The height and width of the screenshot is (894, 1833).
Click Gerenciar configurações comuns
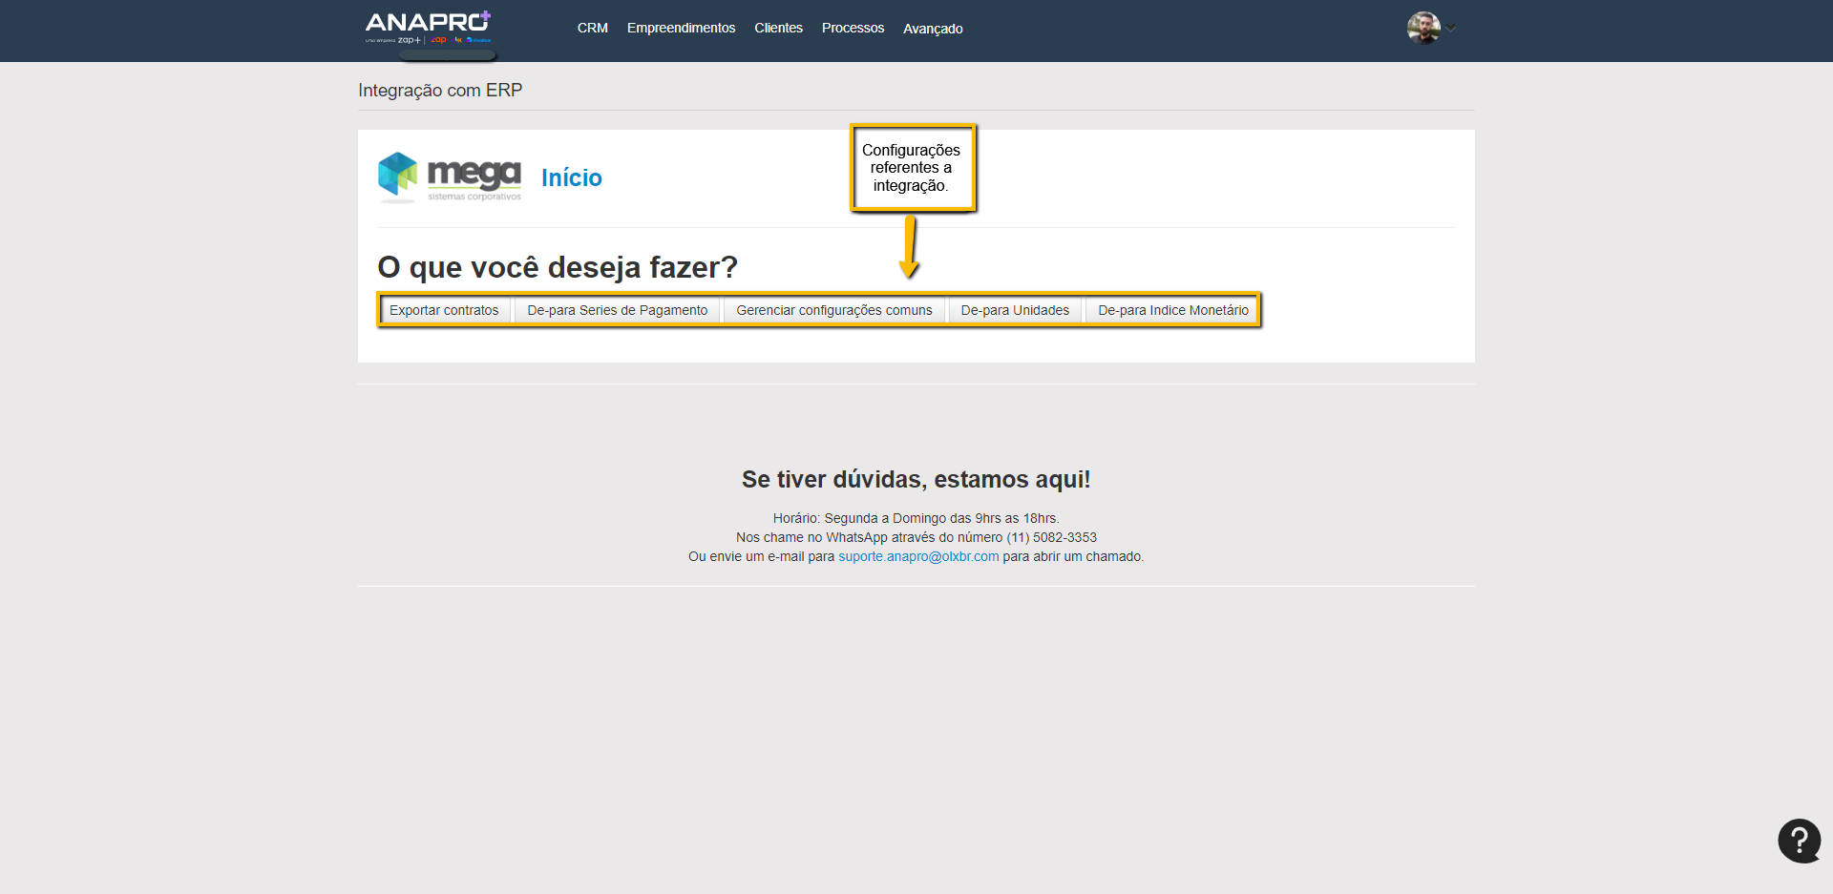point(833,310)
